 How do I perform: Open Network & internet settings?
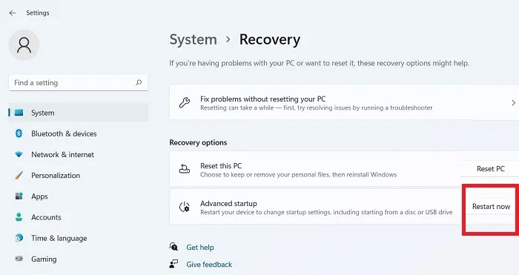pyautogui.click(x=79, y=154)
